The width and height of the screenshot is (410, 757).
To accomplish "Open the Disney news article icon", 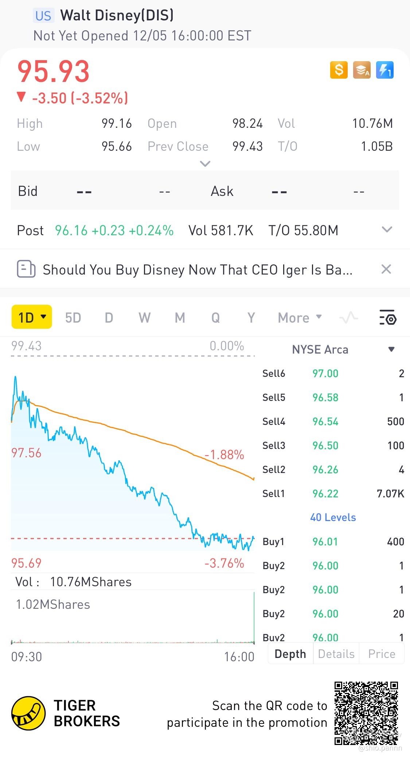I will pyautogui.click(x=26, y=269).
